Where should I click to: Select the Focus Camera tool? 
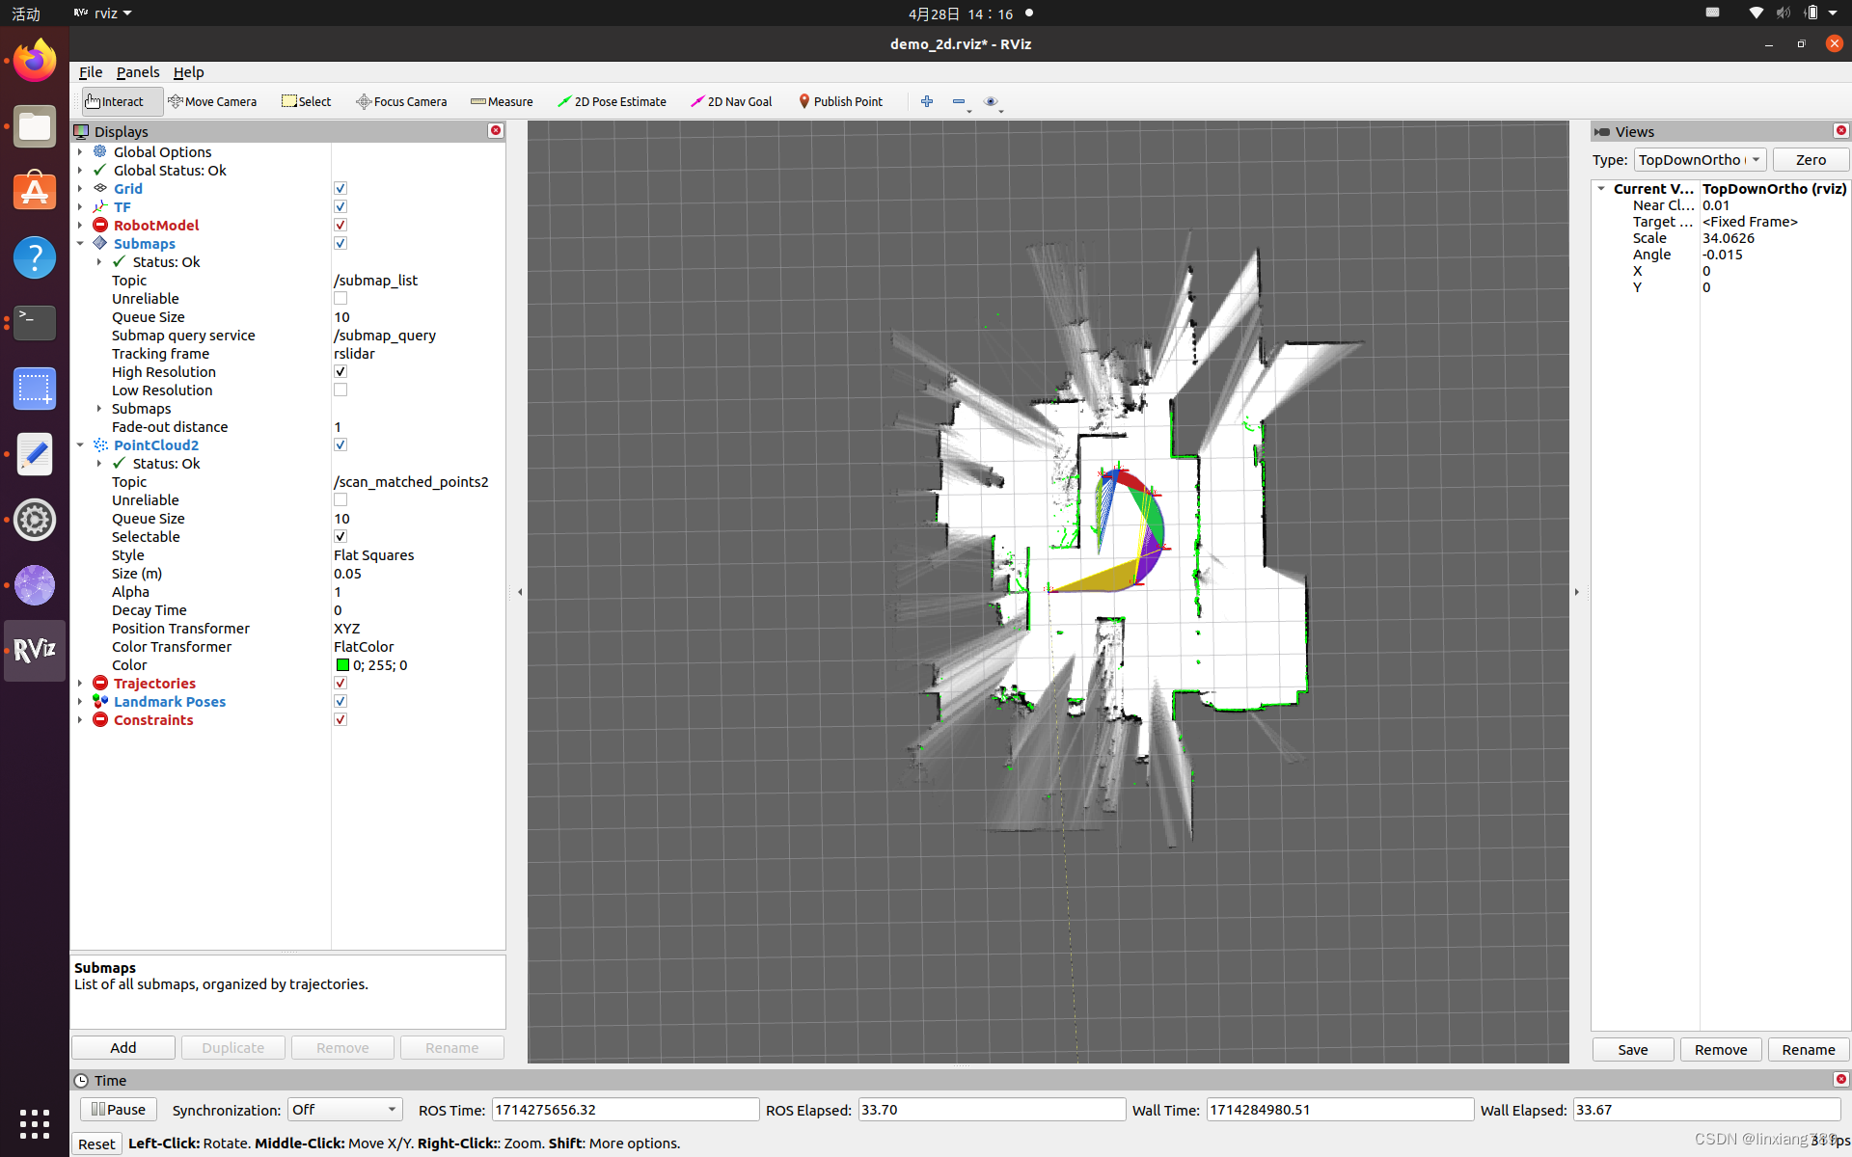point(401,101)
